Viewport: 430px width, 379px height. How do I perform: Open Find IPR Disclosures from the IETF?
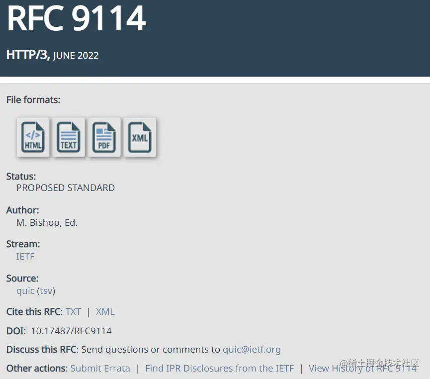coord(219,368)
